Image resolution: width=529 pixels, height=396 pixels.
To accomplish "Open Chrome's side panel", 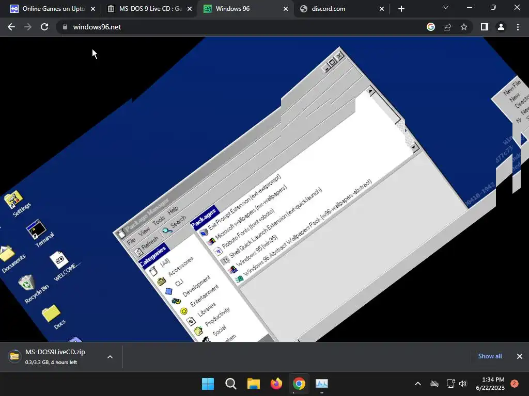I will [x=485, y=27].
